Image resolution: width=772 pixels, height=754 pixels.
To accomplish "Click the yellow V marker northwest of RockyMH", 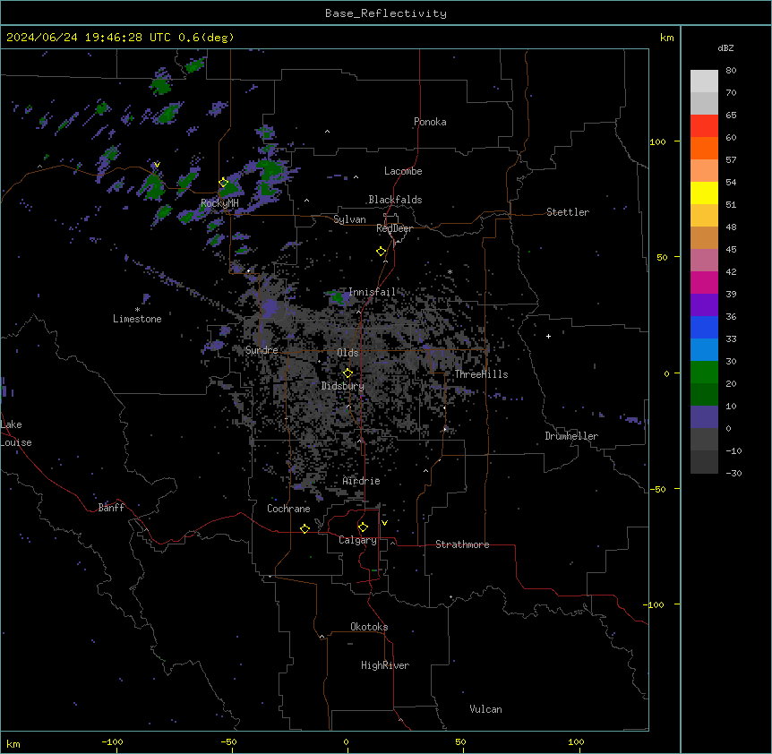I will (x=157, y=165).
